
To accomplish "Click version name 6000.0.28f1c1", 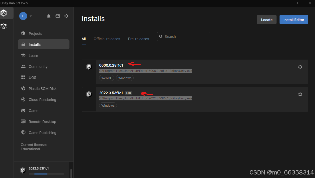I will 111,65.
